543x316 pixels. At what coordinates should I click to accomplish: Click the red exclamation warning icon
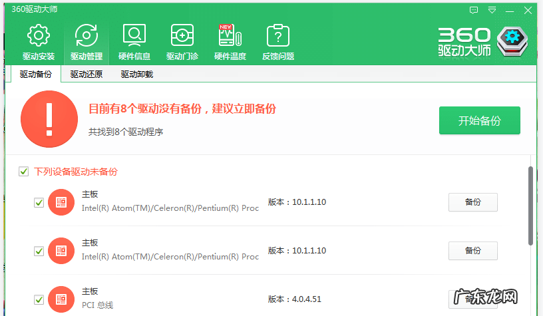tap(49, 119)
